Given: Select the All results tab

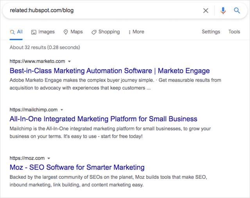Looking at the screenshot, I should click(x=16, y=32).
